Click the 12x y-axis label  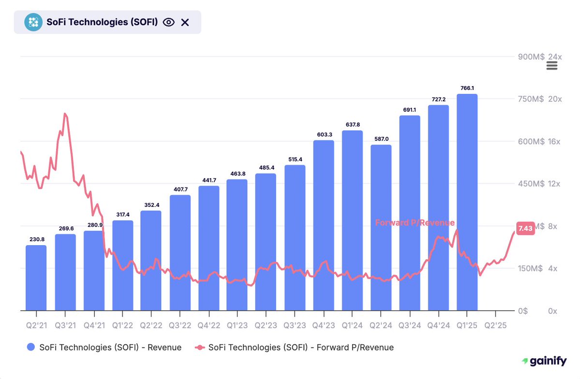tap(554, 183)
